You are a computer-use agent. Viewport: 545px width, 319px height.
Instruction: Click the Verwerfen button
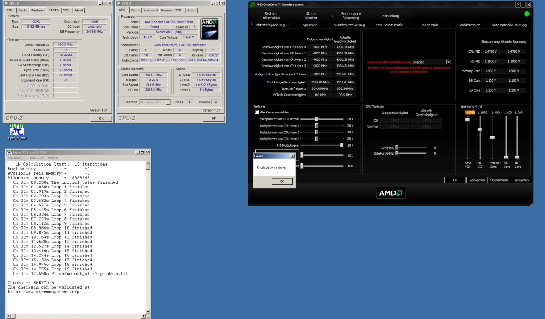[521, 180]
